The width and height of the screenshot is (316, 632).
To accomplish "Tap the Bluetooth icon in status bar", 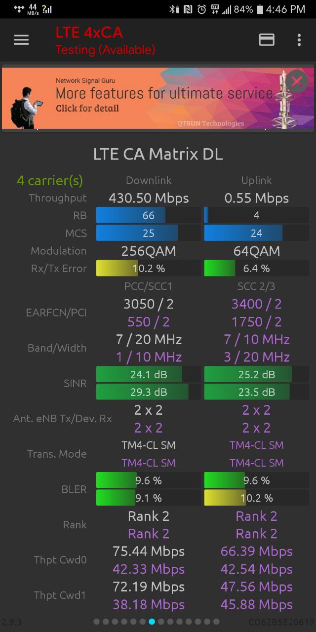I will tap(173, 9).
